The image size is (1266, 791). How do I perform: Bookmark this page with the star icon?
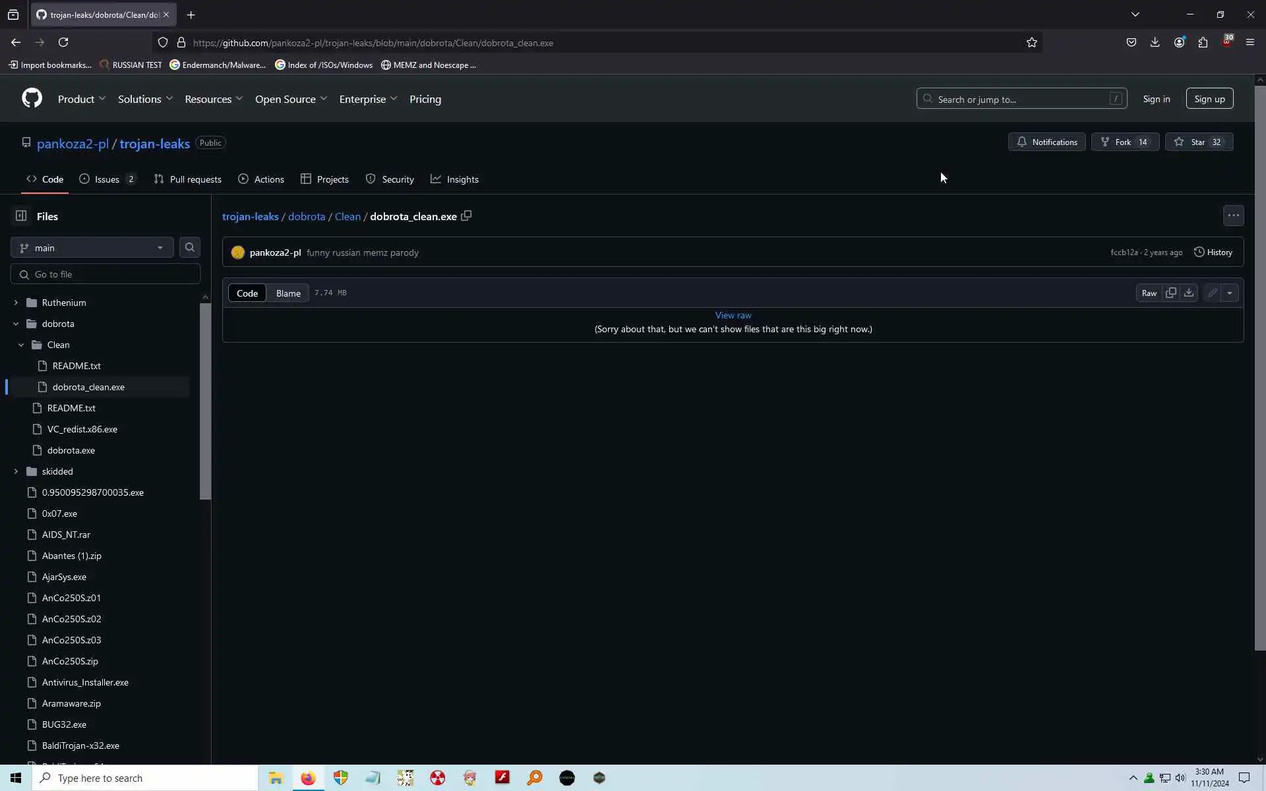1032,42
